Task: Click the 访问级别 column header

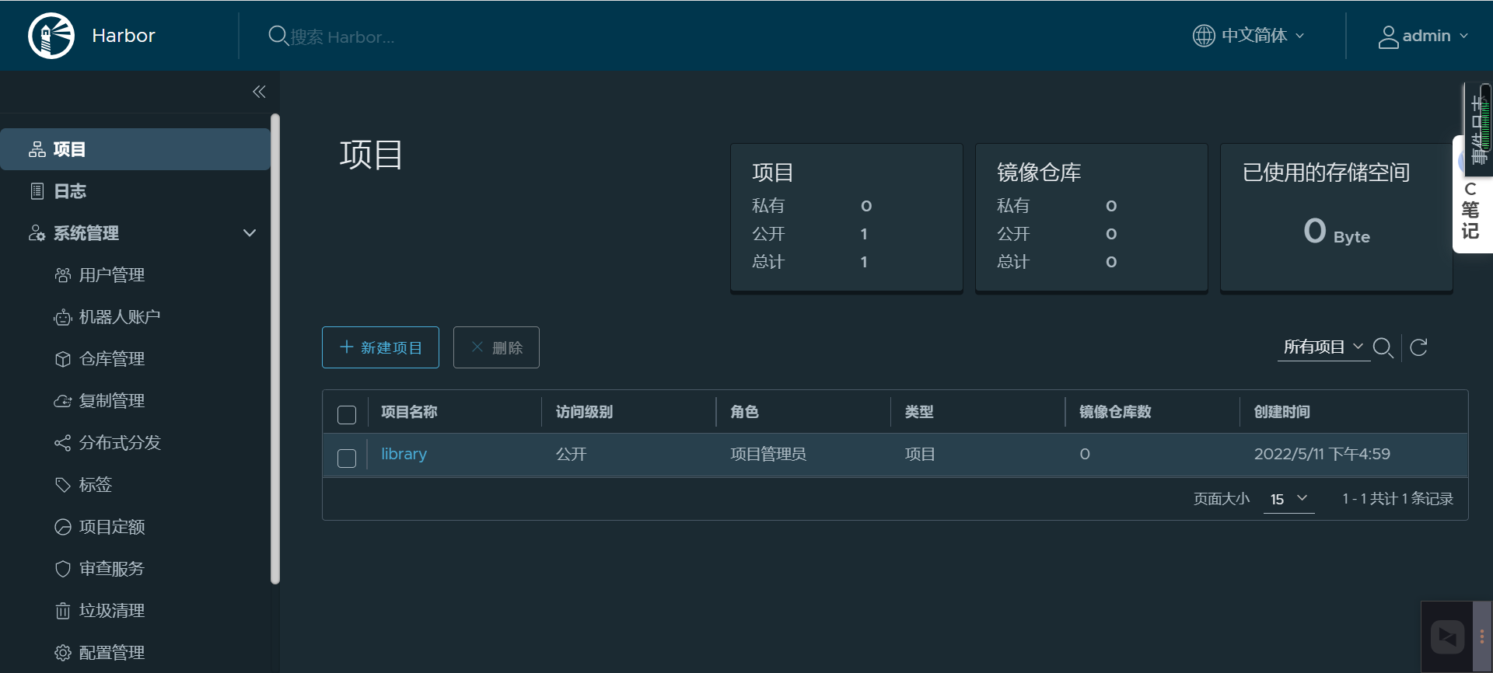Action: pos(584,412)
